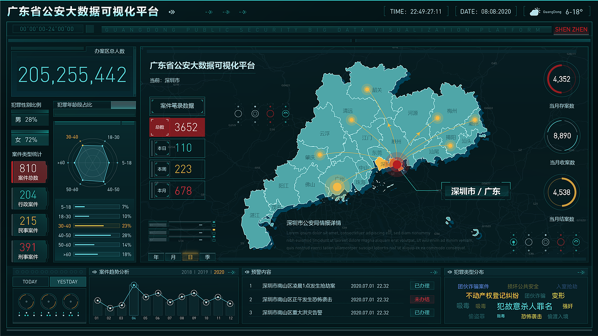Click the double-ring icon at bottom-right of map
The height and width of the screenshot is (336, 598).
(545, 242)
